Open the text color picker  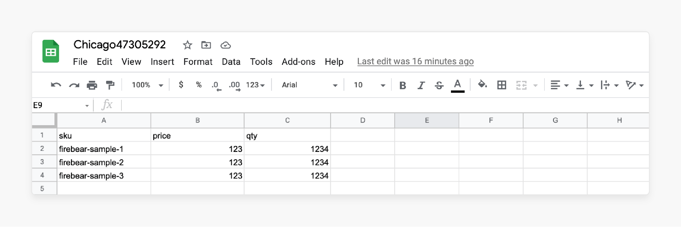[x=458, y=85]
